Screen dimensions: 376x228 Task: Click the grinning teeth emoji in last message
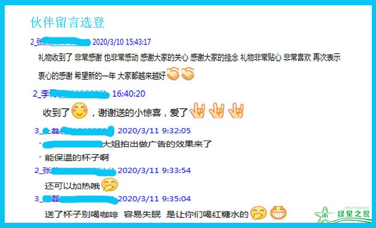tap(278, 213)
